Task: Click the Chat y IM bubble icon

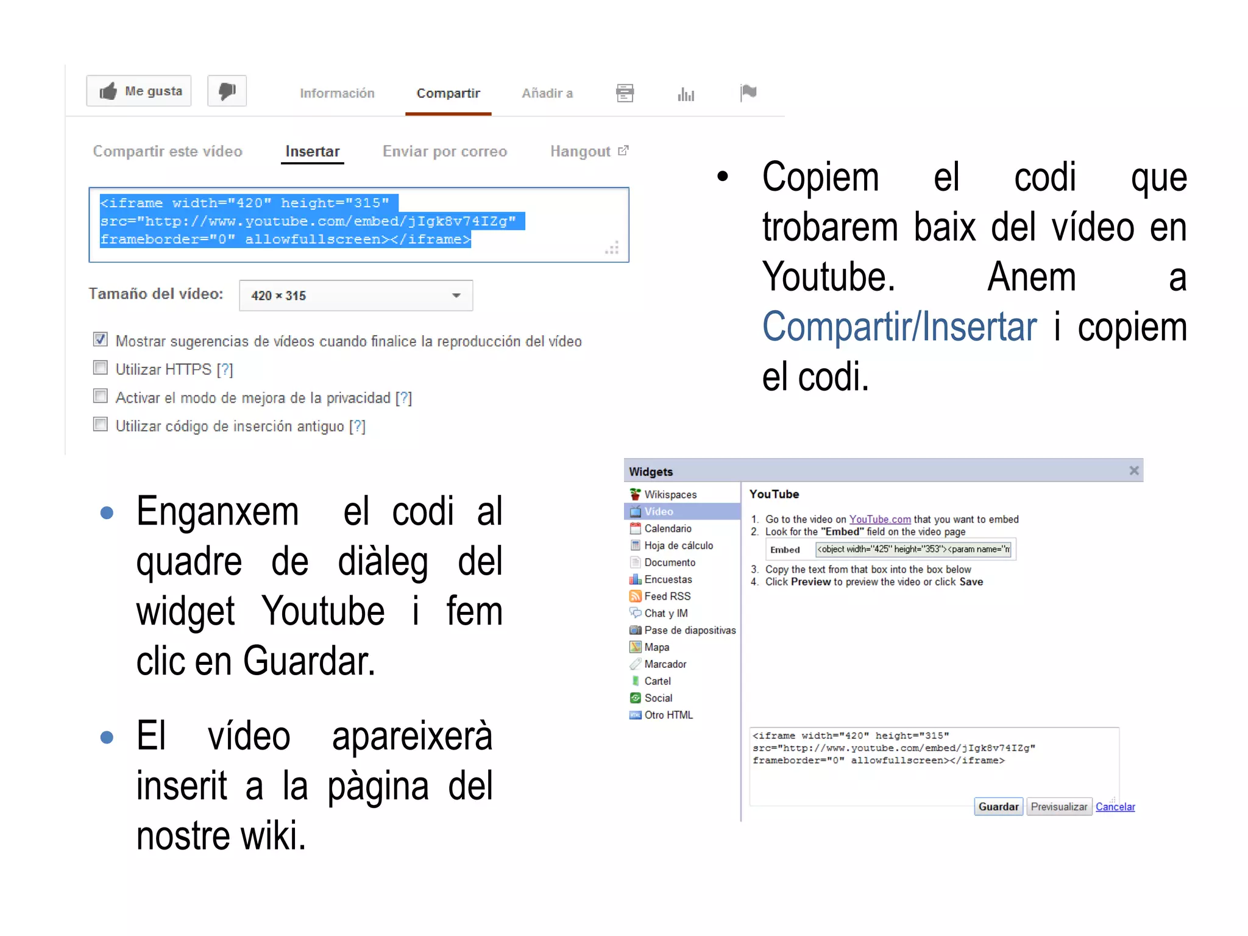Action: pyautogui.click(x=635, y=613)
